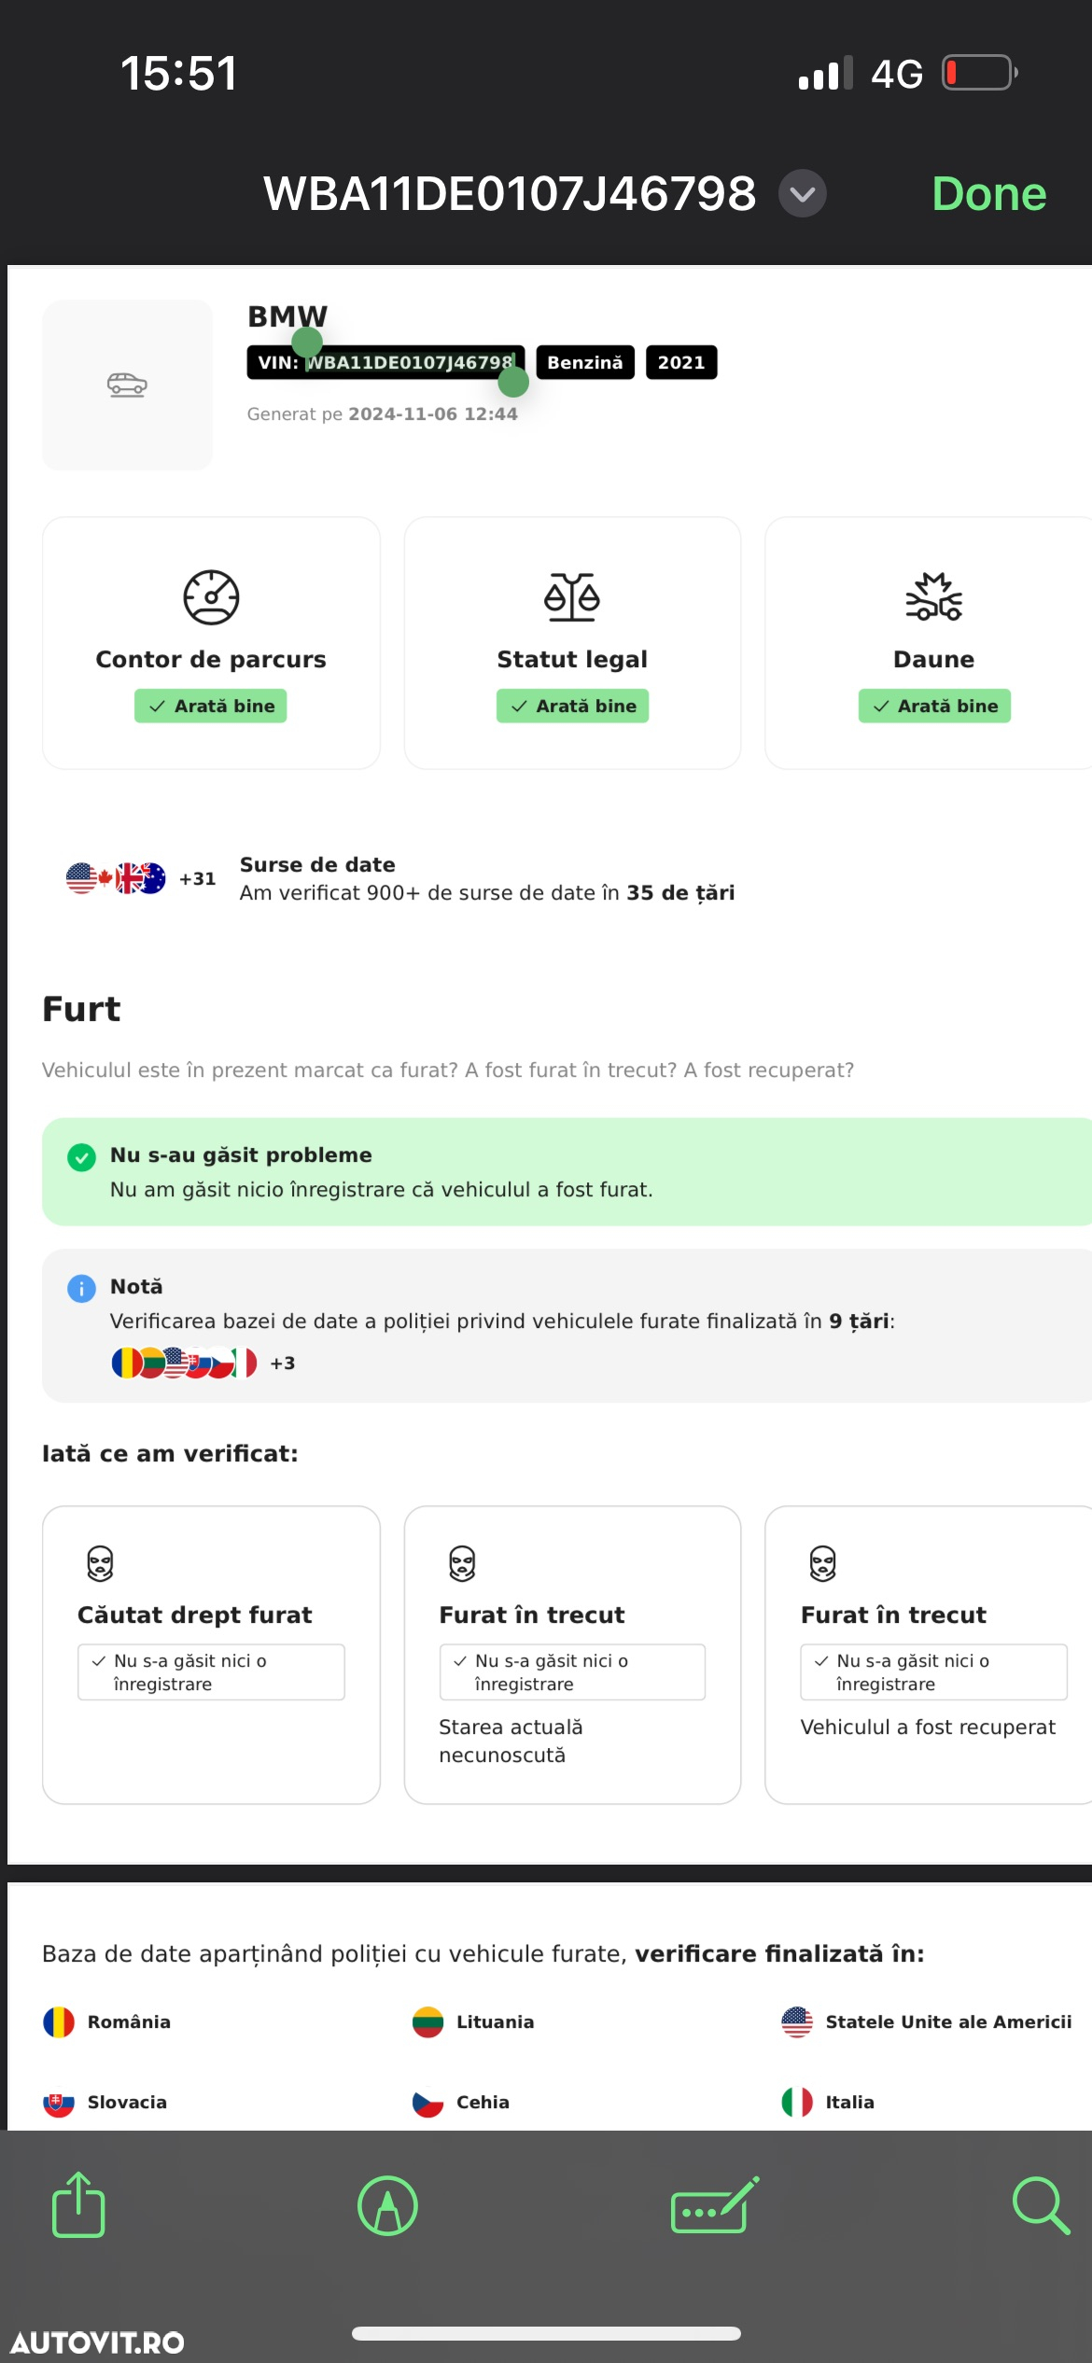This screenshot has height=2363, width=1092.
Task: Tap the car crash icon for Daune
Action: click(x=933, y=597)
